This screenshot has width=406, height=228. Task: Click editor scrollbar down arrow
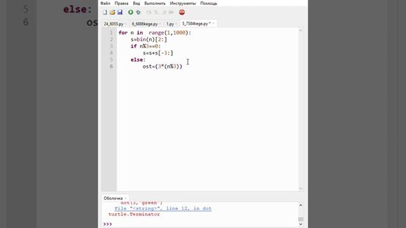301,189
